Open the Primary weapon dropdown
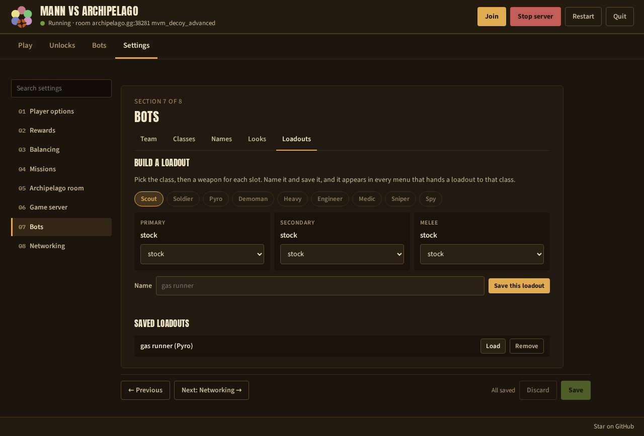Viewport: 644px width, 436px height. click(202, 254)
